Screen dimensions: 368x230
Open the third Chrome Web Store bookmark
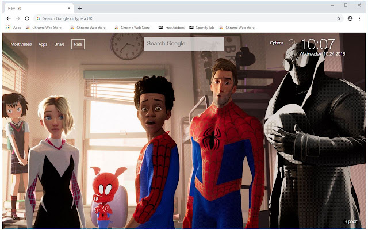[133, 28]
